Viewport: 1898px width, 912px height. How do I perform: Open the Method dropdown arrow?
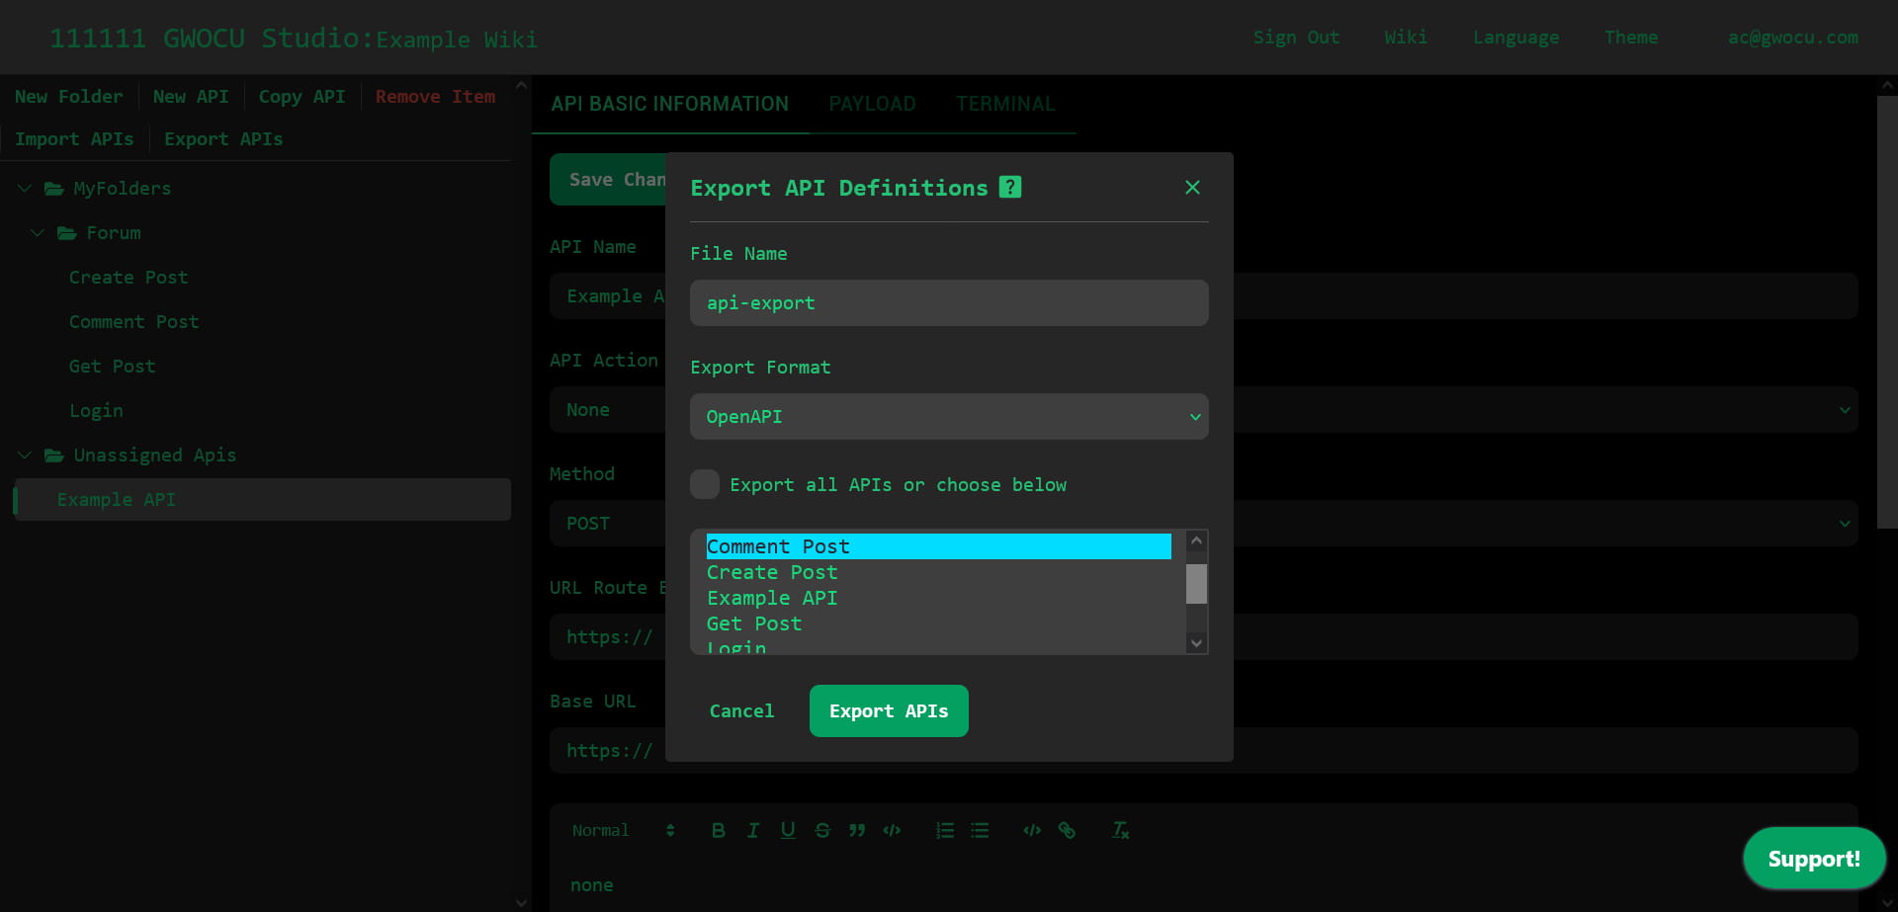point(1845,524)
